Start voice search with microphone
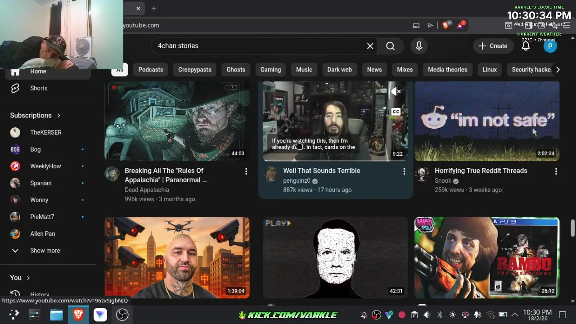Image resolution: width=576 pixels, height=324 pixels. click(x=419, y=46)
